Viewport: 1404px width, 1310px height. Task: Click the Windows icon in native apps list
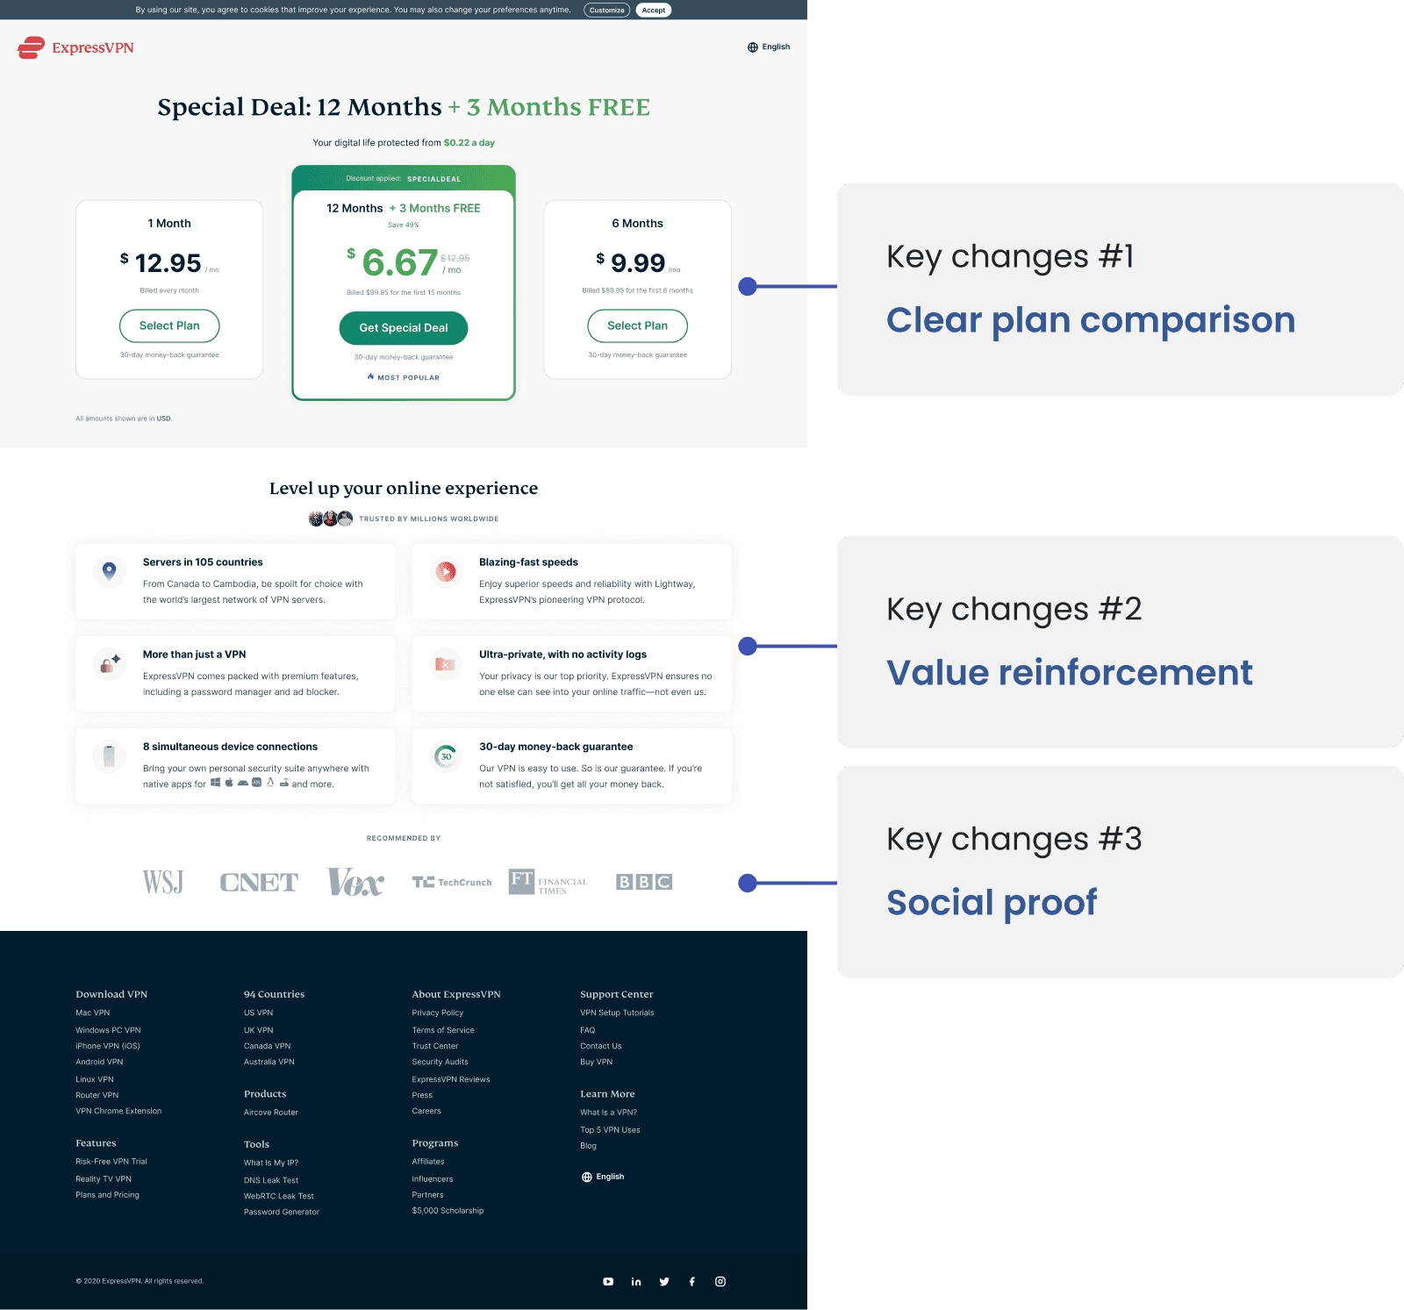215,783
